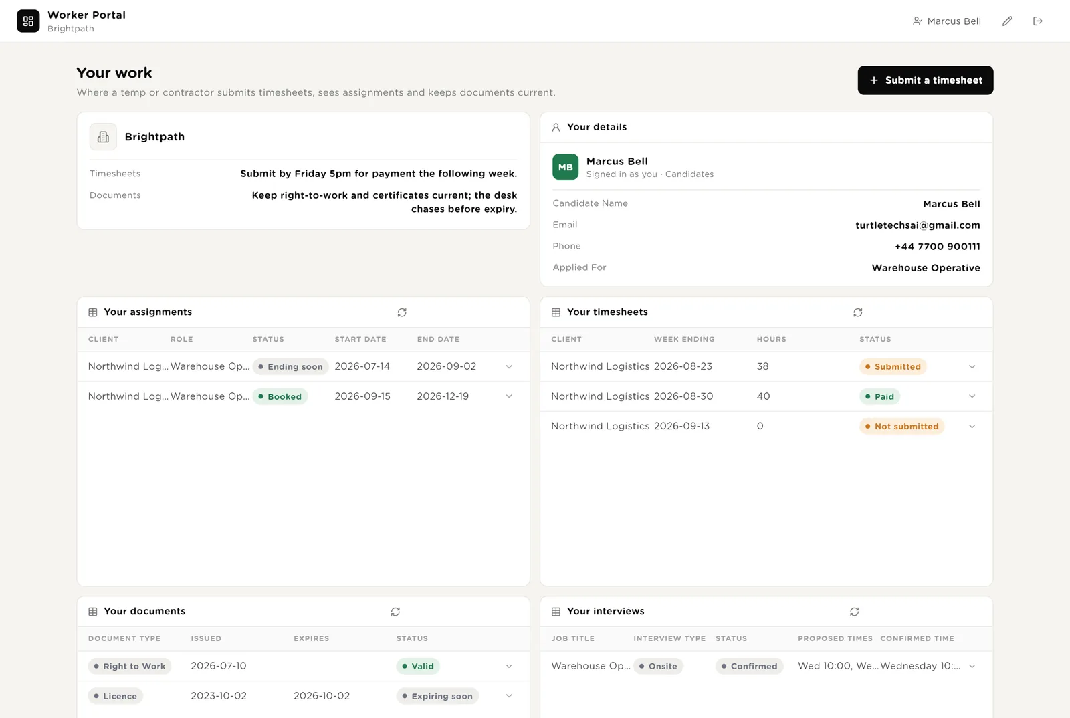The width and height of the screenshot is (1070, 718).
Task: Click Marcus Bell name in header
Action: pyautogui.click(x=954, y=21)
